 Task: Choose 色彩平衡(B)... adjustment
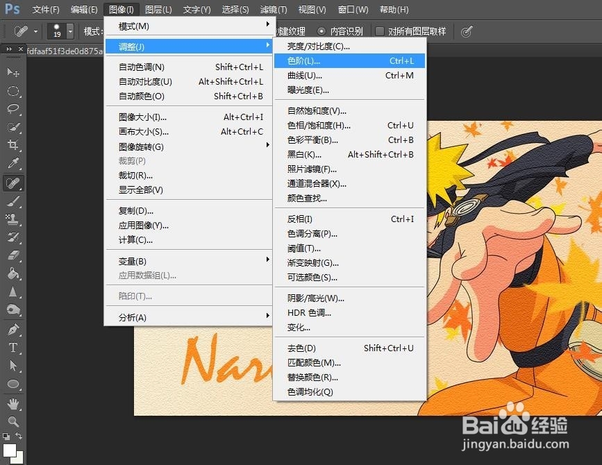tap(350, 139)
